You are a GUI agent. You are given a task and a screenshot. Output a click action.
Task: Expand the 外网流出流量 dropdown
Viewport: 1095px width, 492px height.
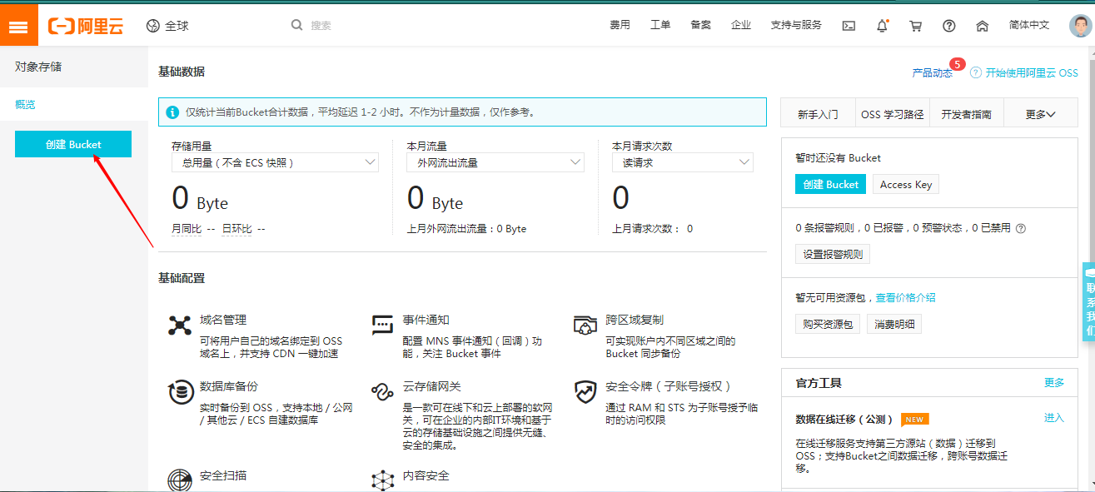click(x=495, y=163)
